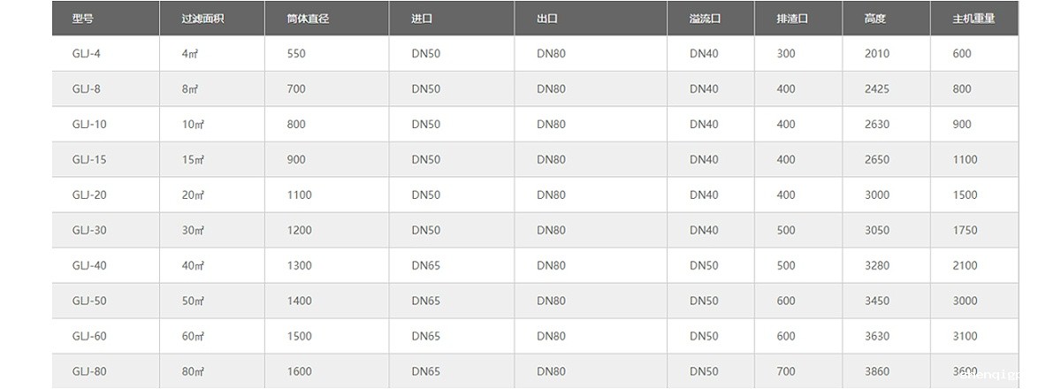Screen dimensions: 1061x389
Task: Click the 出口 column header
Action: point(547,19)
